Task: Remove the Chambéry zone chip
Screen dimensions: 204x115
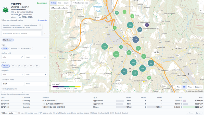Action: click(x=12, y=40)
